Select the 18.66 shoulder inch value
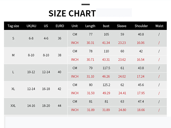The height and width of the screenshot is (128, 171). click(x=141, y=110)
